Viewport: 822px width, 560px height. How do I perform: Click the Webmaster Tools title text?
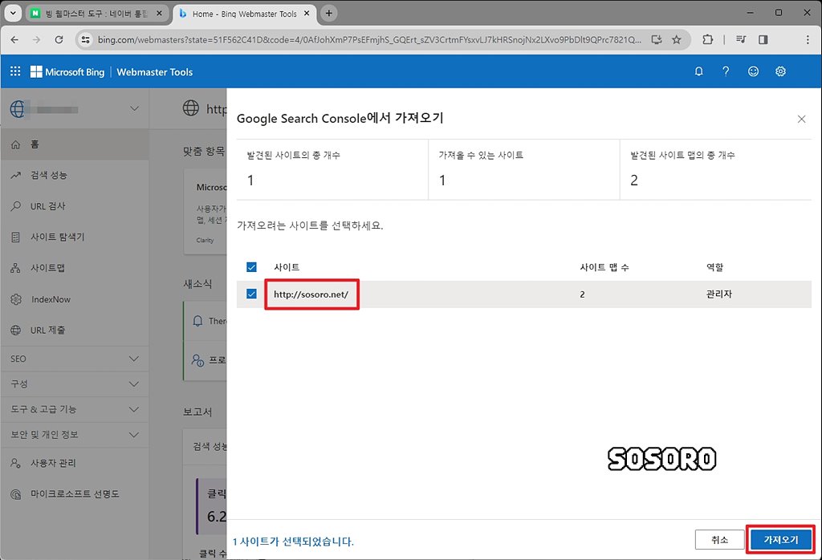(x=155, y=72)
